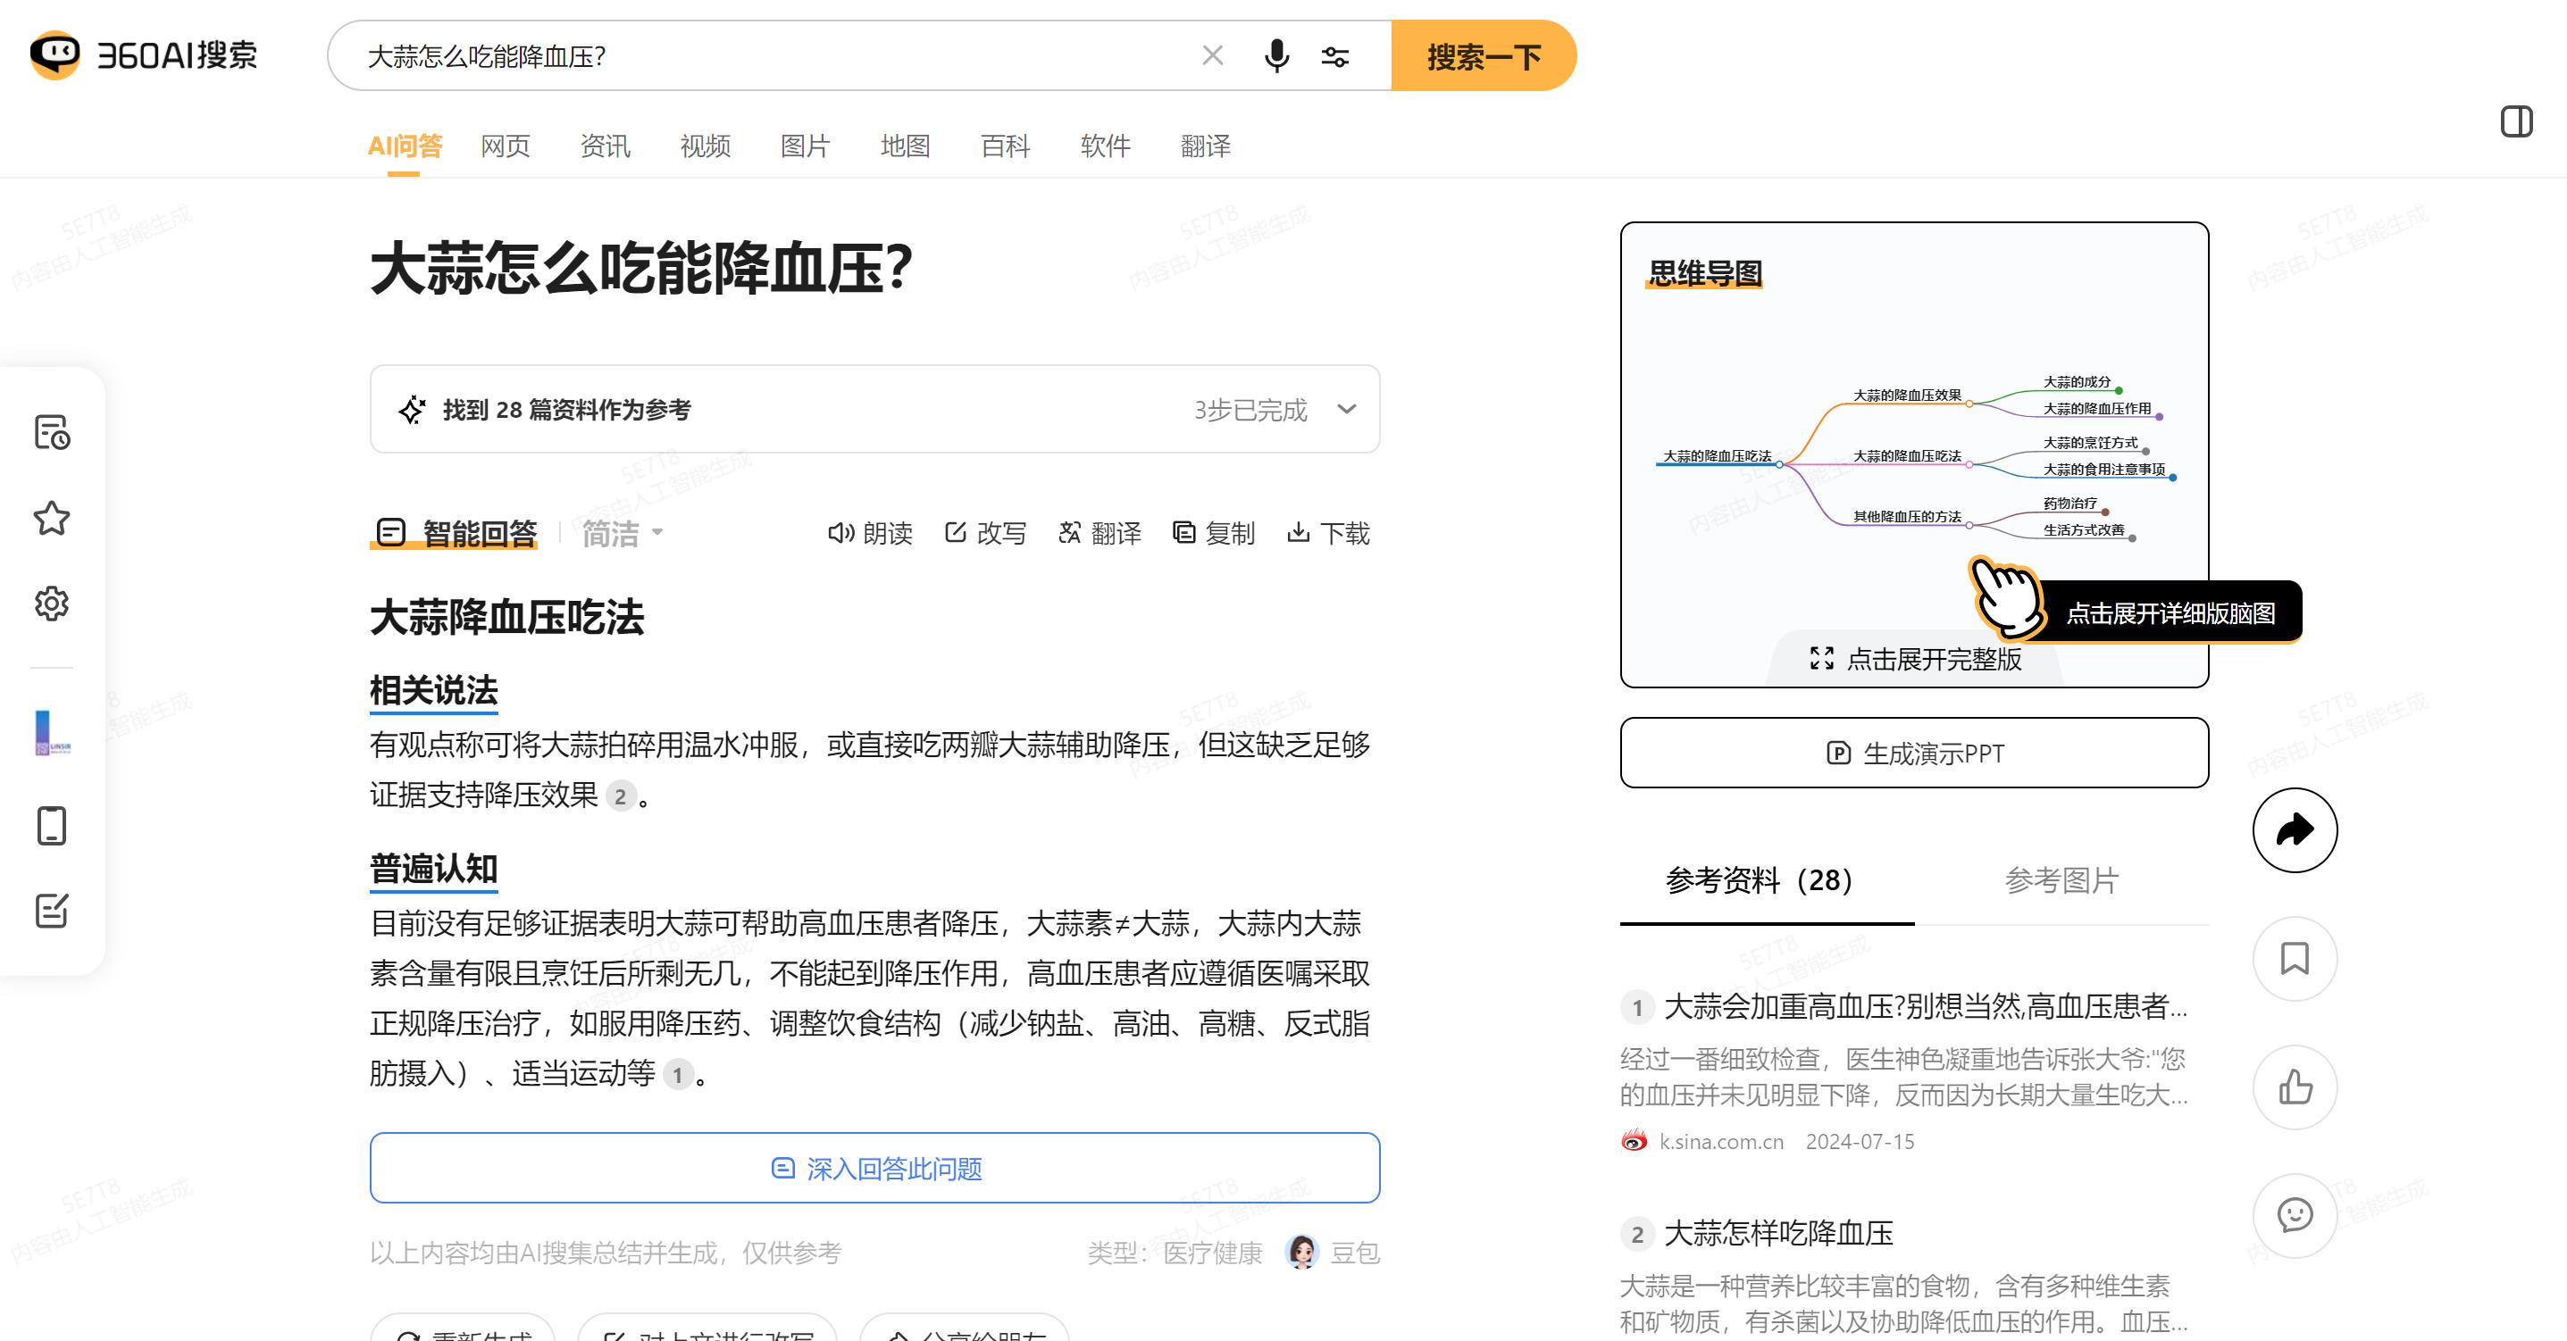
Task: Open search filter settings icon
Action: pyautogui.click(x=1335, y=57)
